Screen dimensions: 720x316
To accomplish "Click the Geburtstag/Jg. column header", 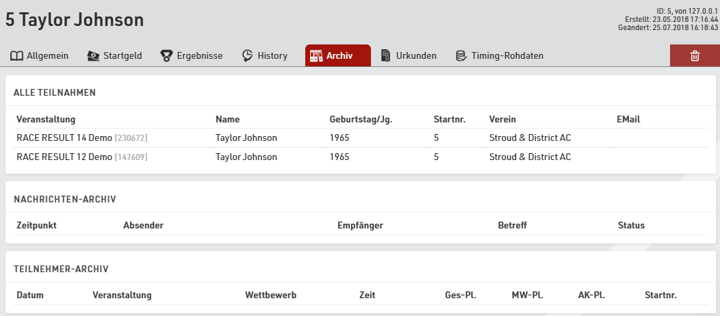I will click(361, 120).
